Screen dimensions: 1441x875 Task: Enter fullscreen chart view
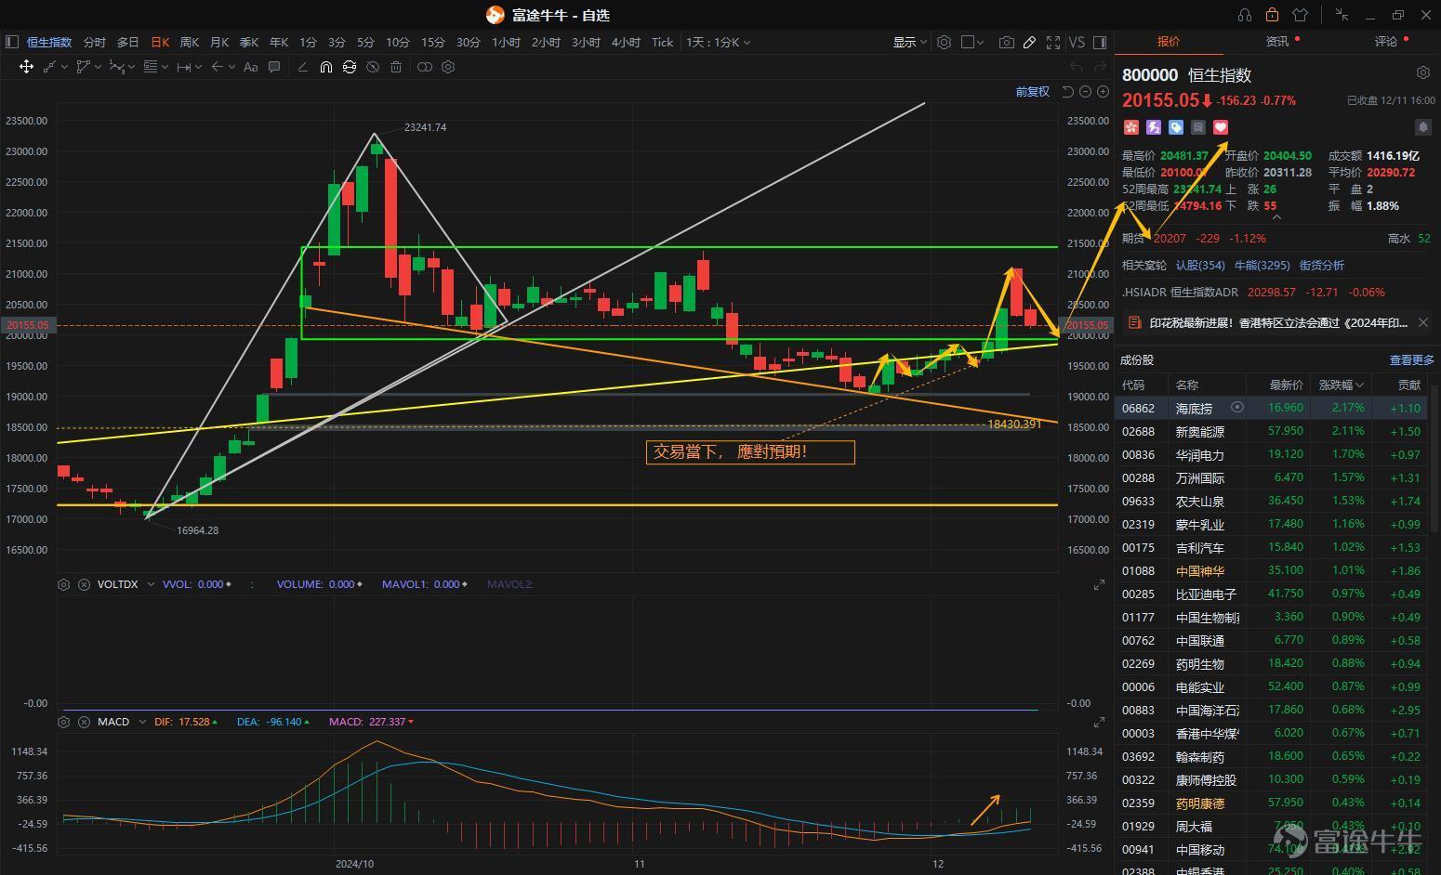click(1053, 42)
